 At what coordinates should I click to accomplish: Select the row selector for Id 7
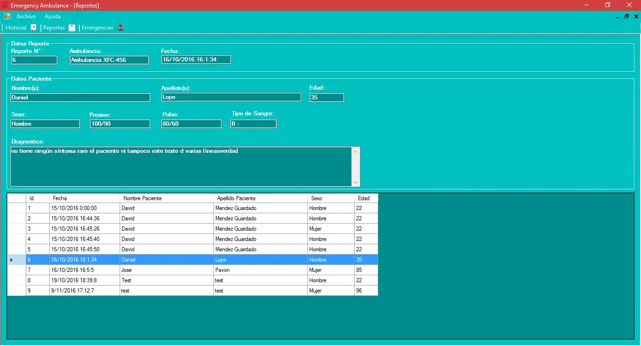pos(16,270)
